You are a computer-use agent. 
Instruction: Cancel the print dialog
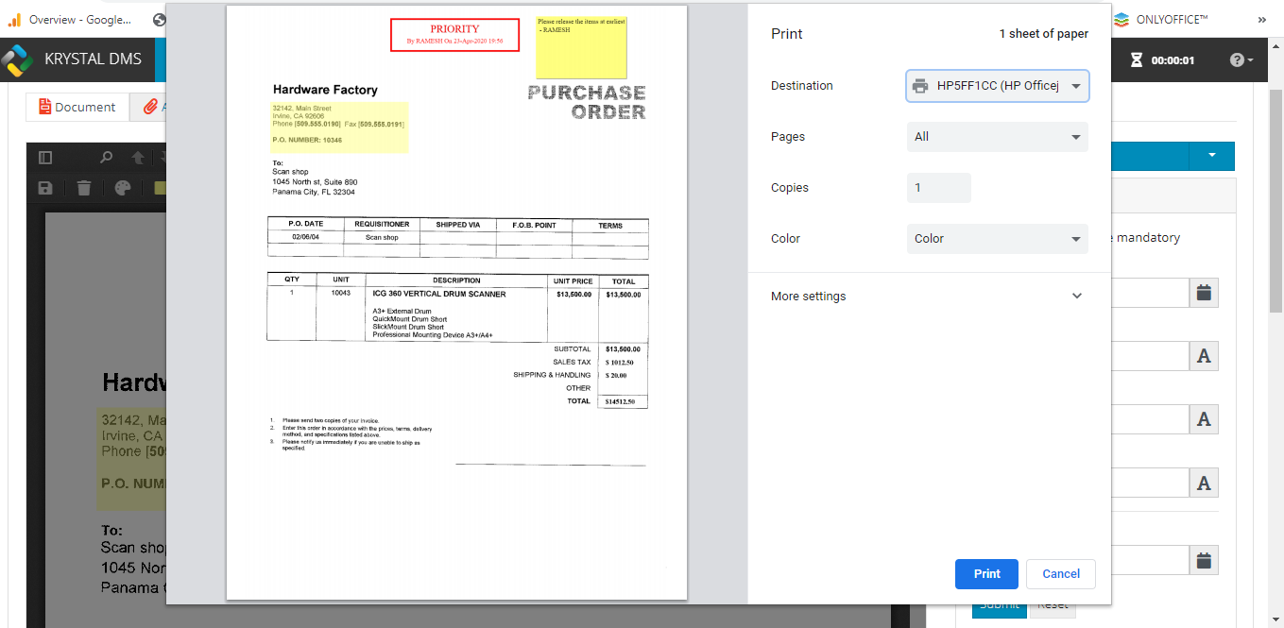(1060, 573)
